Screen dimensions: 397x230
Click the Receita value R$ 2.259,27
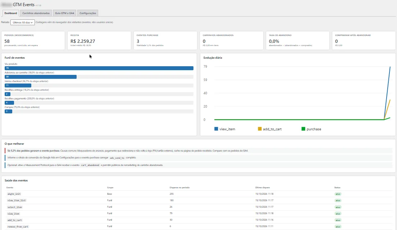[x=83, y=41]
